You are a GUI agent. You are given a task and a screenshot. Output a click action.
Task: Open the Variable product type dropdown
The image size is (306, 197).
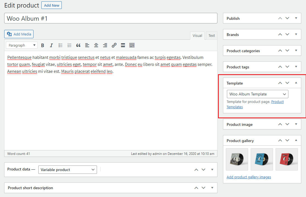pyautogui.click(x=68, y=170)
